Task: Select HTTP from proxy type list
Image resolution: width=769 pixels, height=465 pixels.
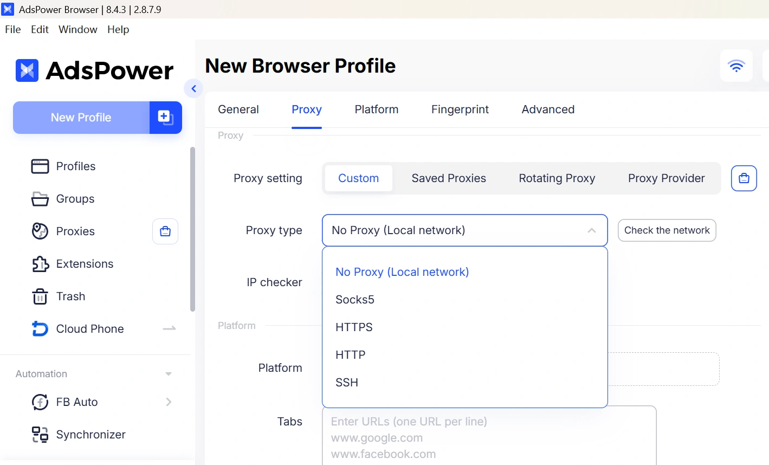Action: (x=464, y=355)
